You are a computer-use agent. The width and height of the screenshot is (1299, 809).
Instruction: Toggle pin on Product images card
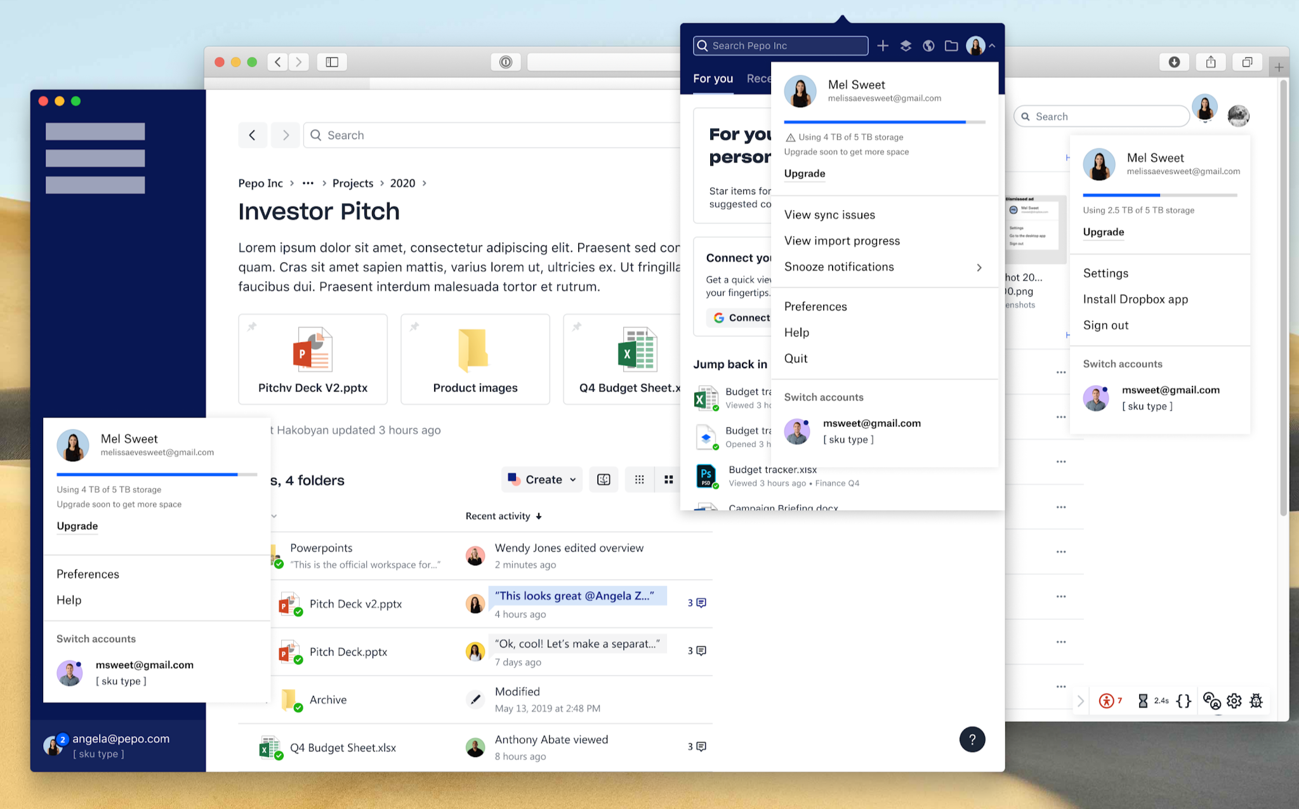(x=414, y=327)
